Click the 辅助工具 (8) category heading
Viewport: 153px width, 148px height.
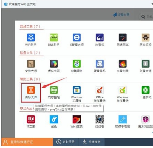(x=30, y=79)
